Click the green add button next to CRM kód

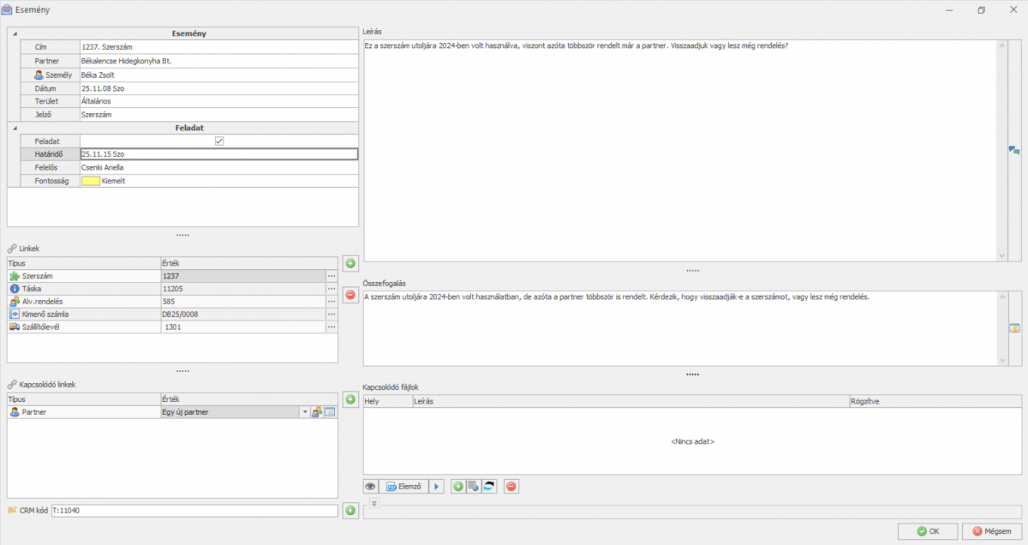tap(350, 511)
